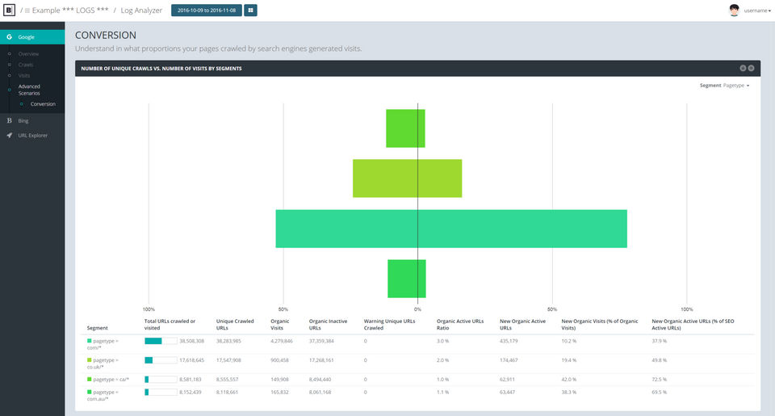Click the Example *** LOGS *** breadcrumb
Viewport: 775px width, 416px height.
70,11
